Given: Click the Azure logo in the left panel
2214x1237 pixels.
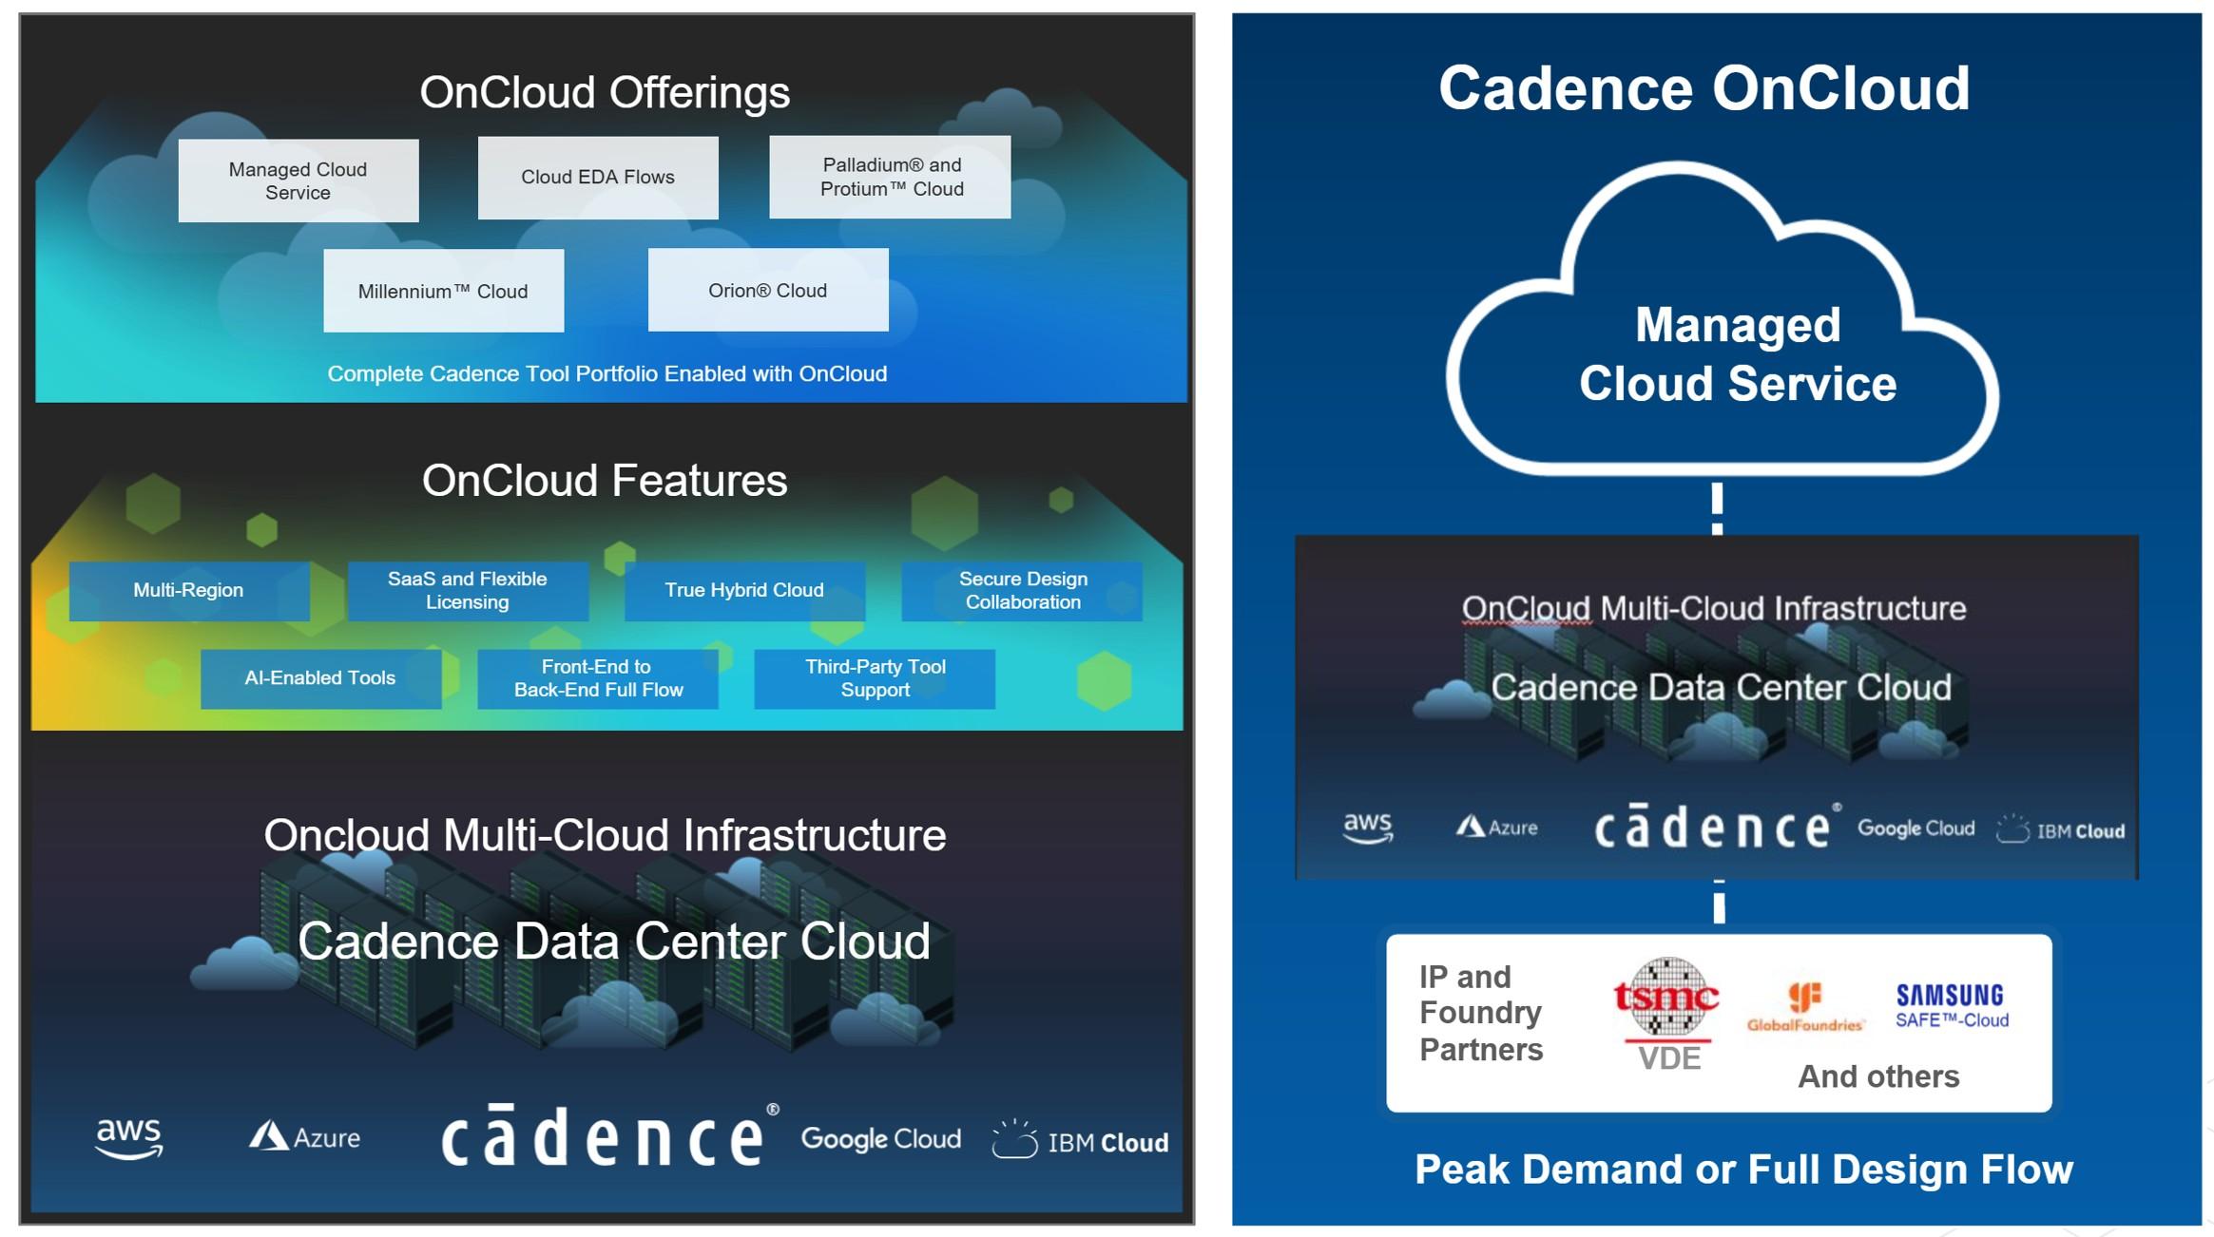Looking at the screenshot, I should click(304, 1136).
